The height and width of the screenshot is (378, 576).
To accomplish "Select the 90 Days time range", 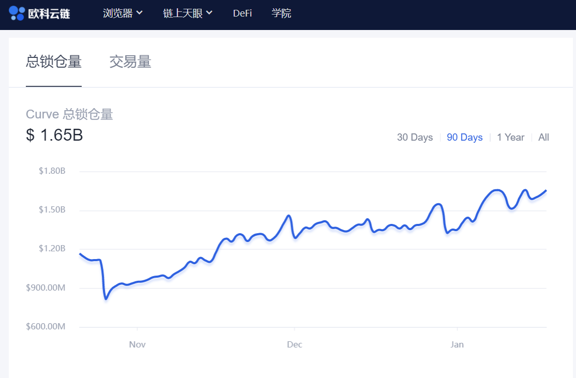I will pos(464,138).
